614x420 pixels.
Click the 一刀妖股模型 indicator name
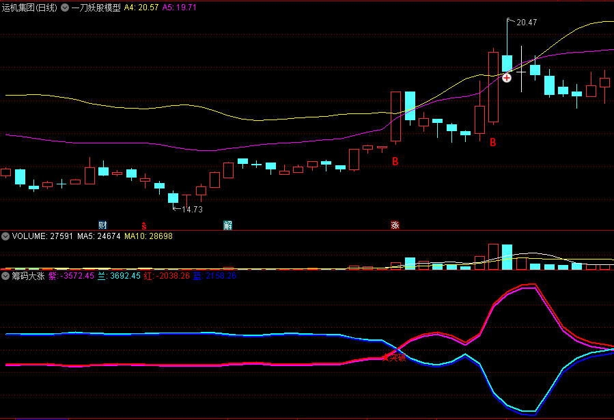[x=96, y=8]
